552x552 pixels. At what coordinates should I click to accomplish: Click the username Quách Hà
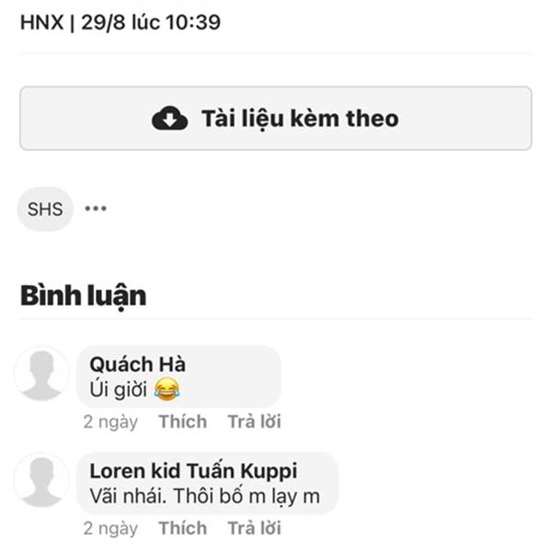[137, 364]
